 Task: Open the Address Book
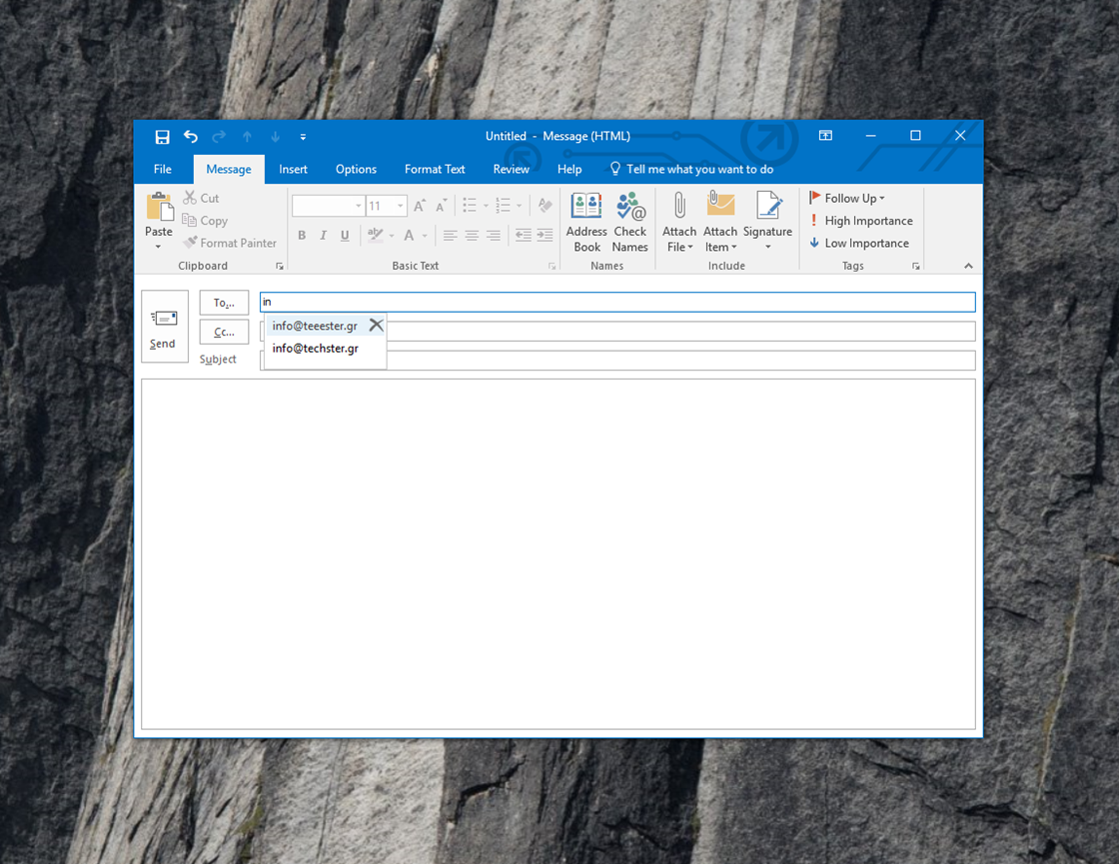pyautogui.click(x=586, y=222)
